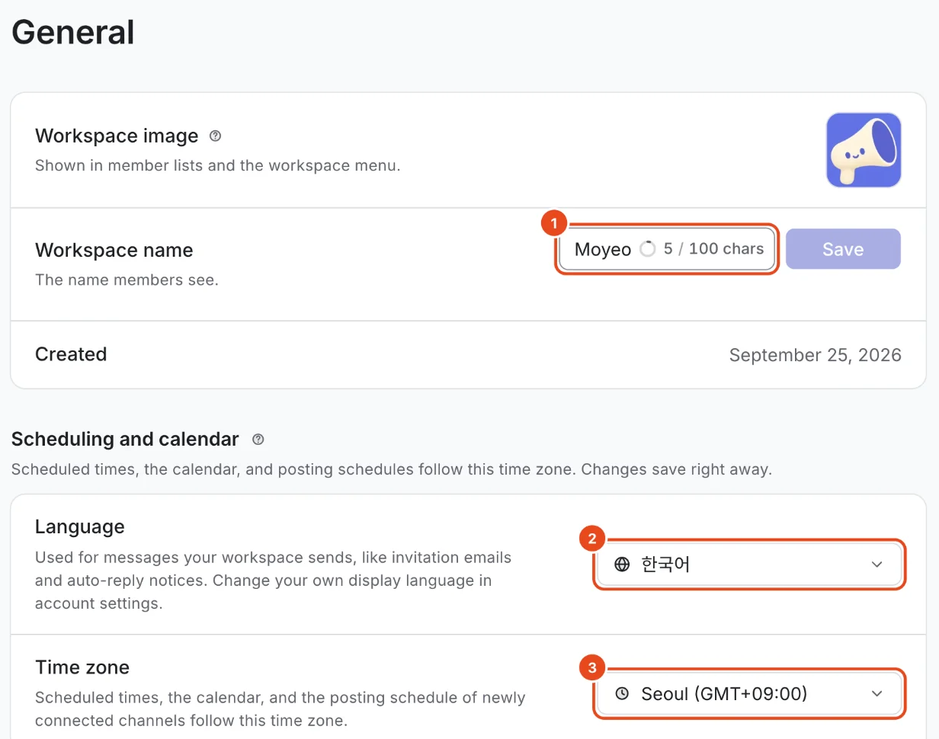Click the chevron arrow of Time zone dropdown
The image size is (939, 739).
point(877,694)
